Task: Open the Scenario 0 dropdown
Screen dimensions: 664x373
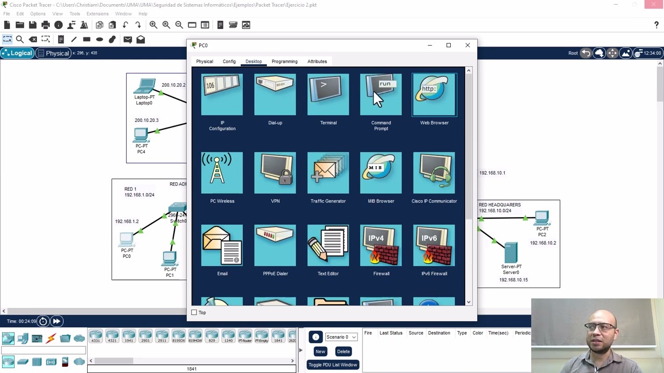Action: coord(341,337)
